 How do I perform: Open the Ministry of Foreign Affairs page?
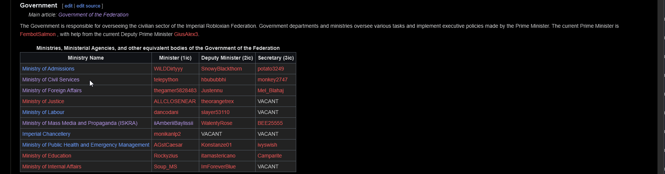52,90
